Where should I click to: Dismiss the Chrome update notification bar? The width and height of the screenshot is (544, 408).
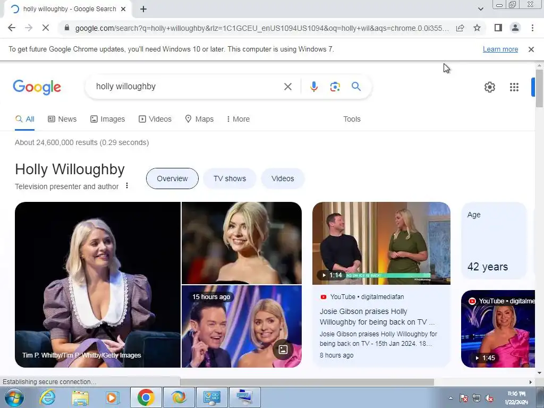click(x=531, y=49)
